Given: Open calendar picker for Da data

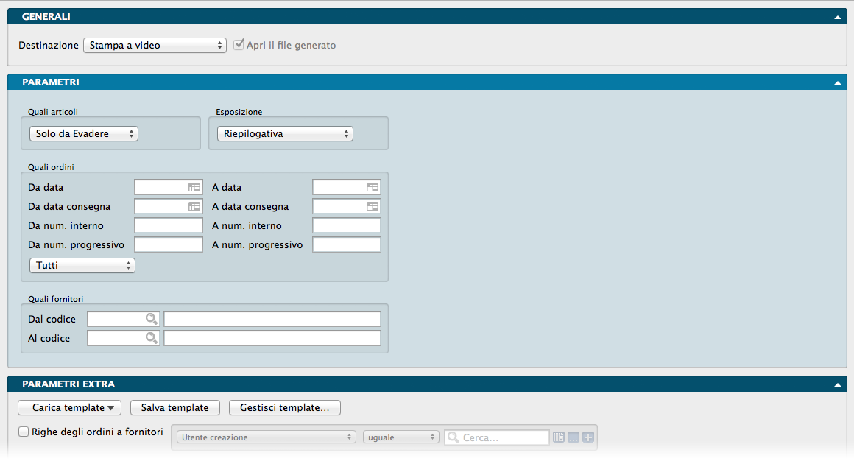Looking at the screenshot, I should (x=194, y=188).
